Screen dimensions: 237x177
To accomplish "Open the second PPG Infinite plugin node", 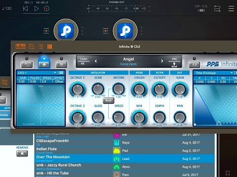I will pos(125,30).
